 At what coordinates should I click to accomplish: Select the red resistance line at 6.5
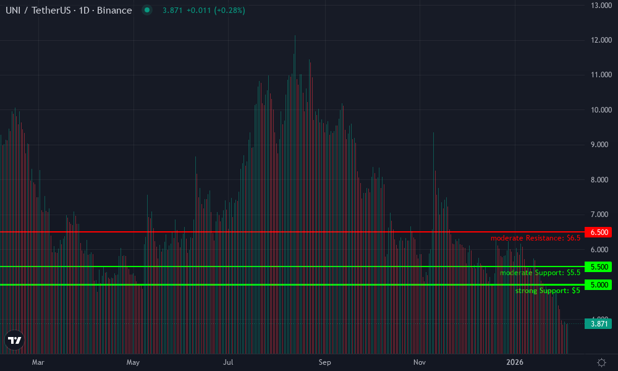coord(292,232)
